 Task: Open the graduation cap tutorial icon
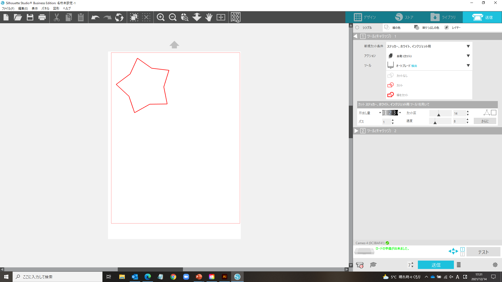pyautogui.click(x=373, y=265)
